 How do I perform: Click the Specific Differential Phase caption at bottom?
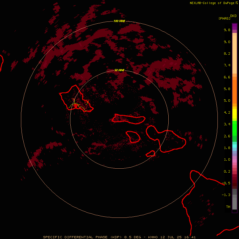tap(119, 237)
